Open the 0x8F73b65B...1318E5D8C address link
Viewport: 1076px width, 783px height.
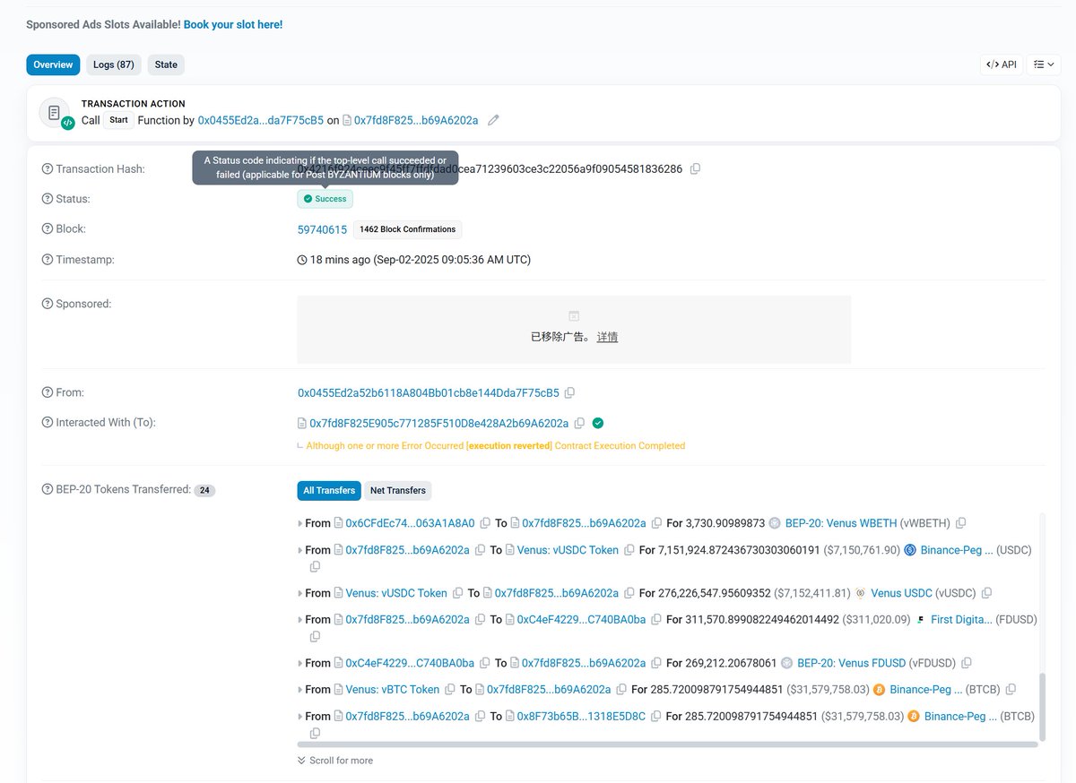[x=581, y=716]
